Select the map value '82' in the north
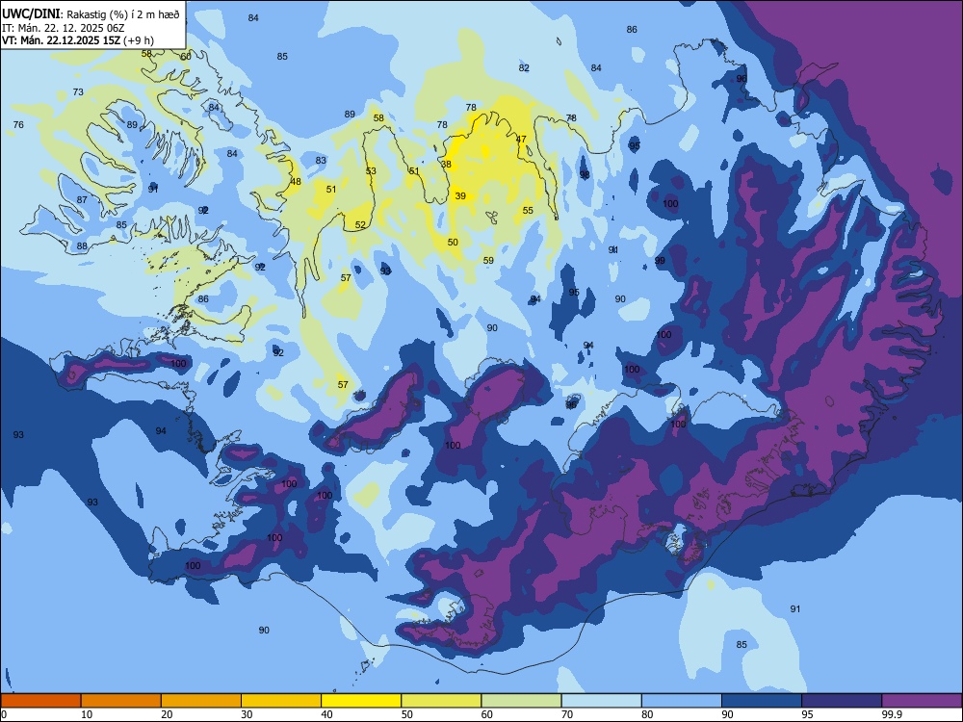 [524, 68]
